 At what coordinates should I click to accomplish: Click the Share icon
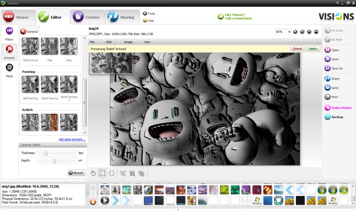[x=328, y=79]
